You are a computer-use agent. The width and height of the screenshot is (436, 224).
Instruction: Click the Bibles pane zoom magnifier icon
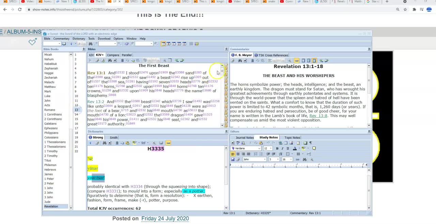(x=165, y=61)
